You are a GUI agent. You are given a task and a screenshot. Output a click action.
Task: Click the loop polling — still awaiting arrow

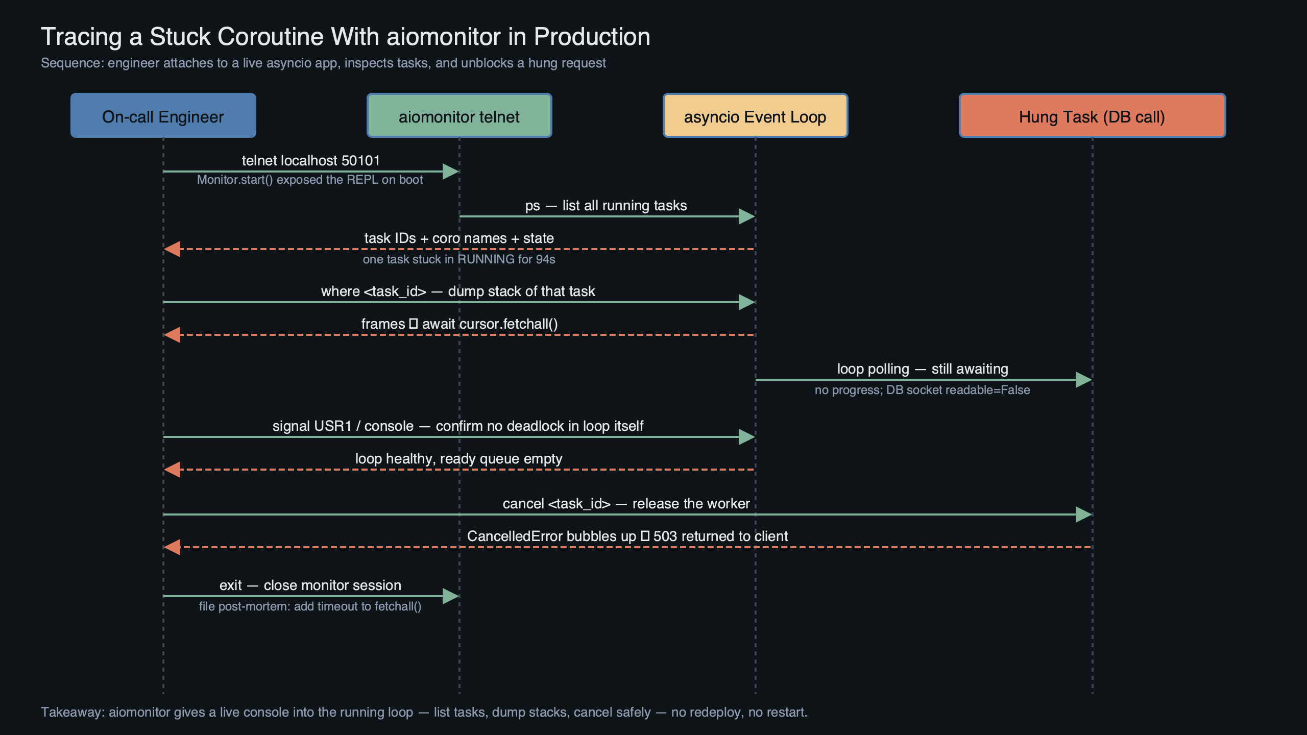[x=923, y=379]
